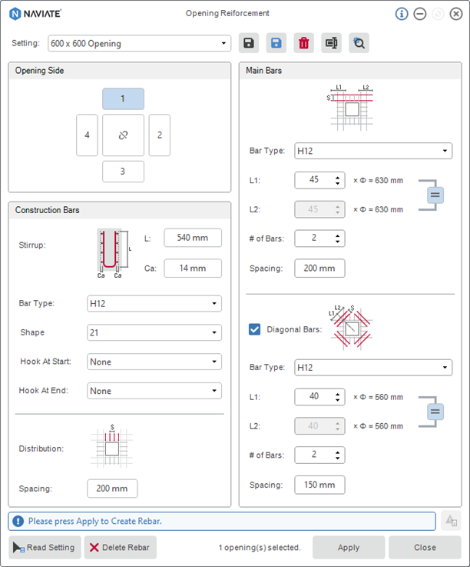
Task: Toggle the link sides icon in Opening Side
Action: [x=123, y=135]
